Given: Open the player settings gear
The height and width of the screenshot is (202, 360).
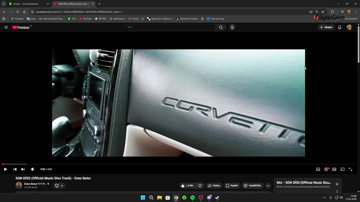Looking at the screenshot, I should pyautogui.click(x=326, y=169).
